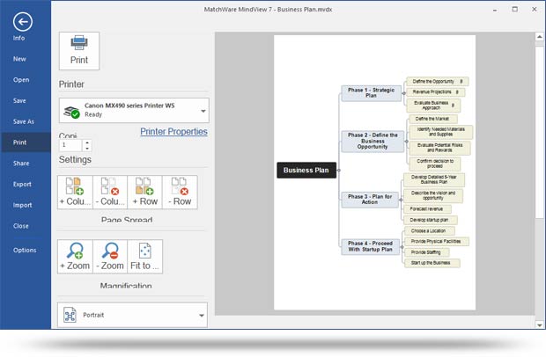Click Develop Detailed 5-Year Business Plan
The height and width of the screenshot is (357, 546).
pyautogui.click(x=434, y=179)
